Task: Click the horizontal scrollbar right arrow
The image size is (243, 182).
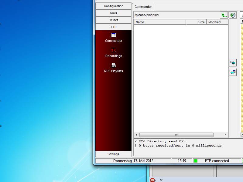Action: pyautogui.click(x=225, y=135)
